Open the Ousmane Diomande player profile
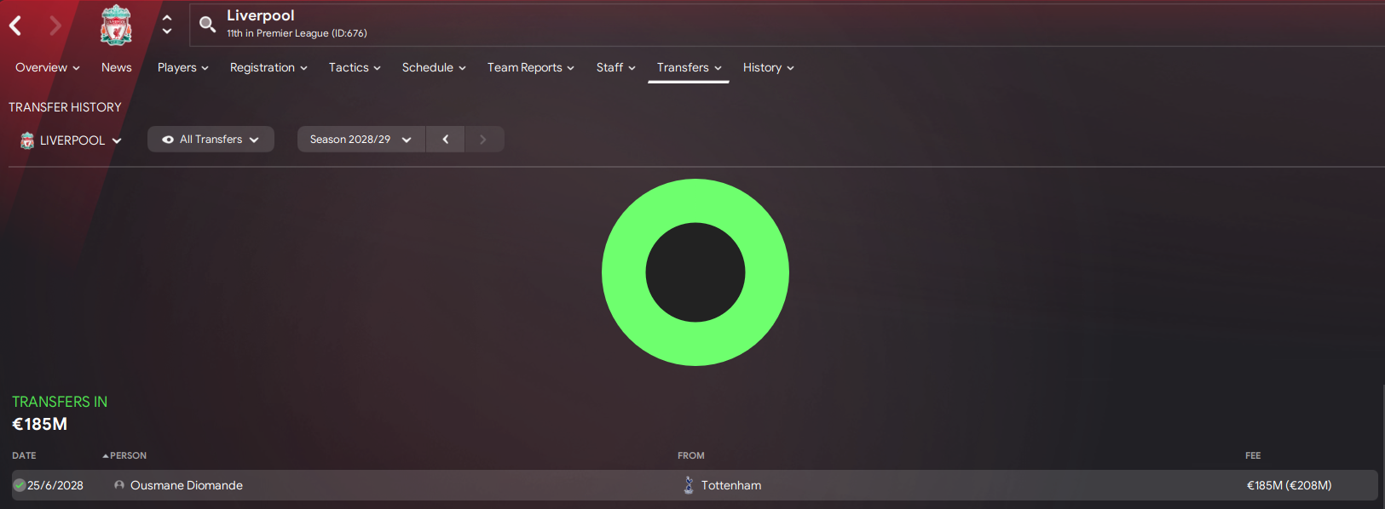The image size is (1385, 509). pyautogui.click(x=187, y=485)
